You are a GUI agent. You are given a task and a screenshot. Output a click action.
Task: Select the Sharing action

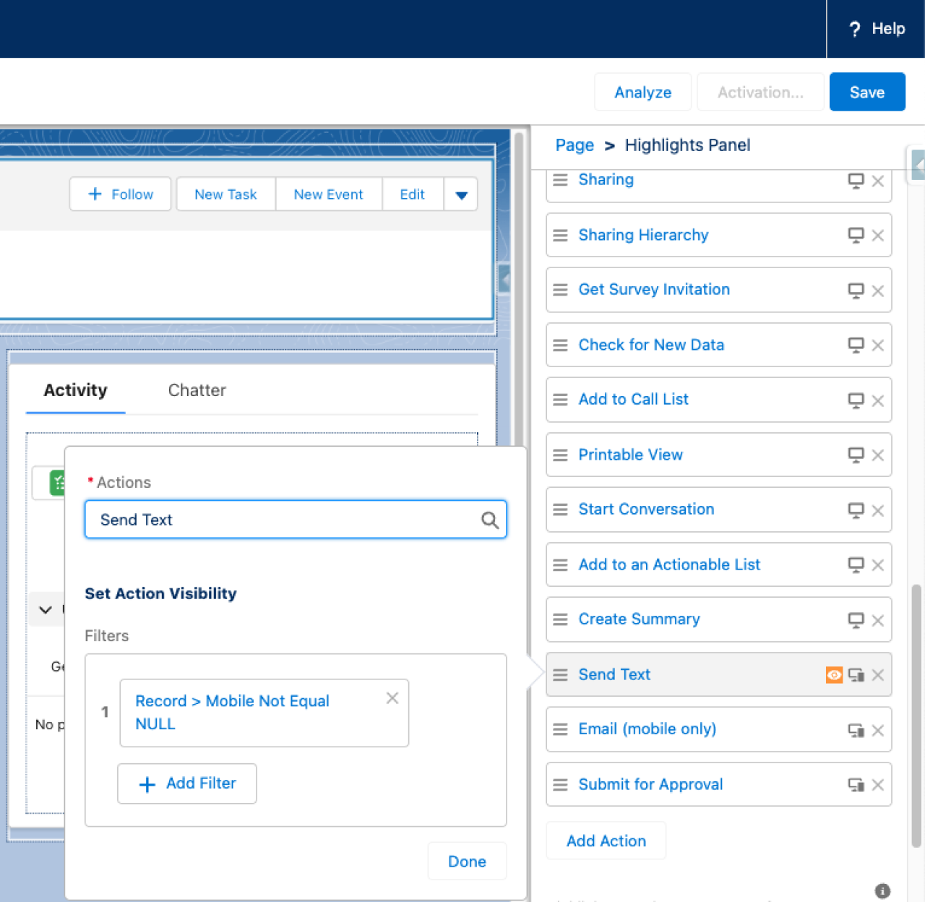606,179
